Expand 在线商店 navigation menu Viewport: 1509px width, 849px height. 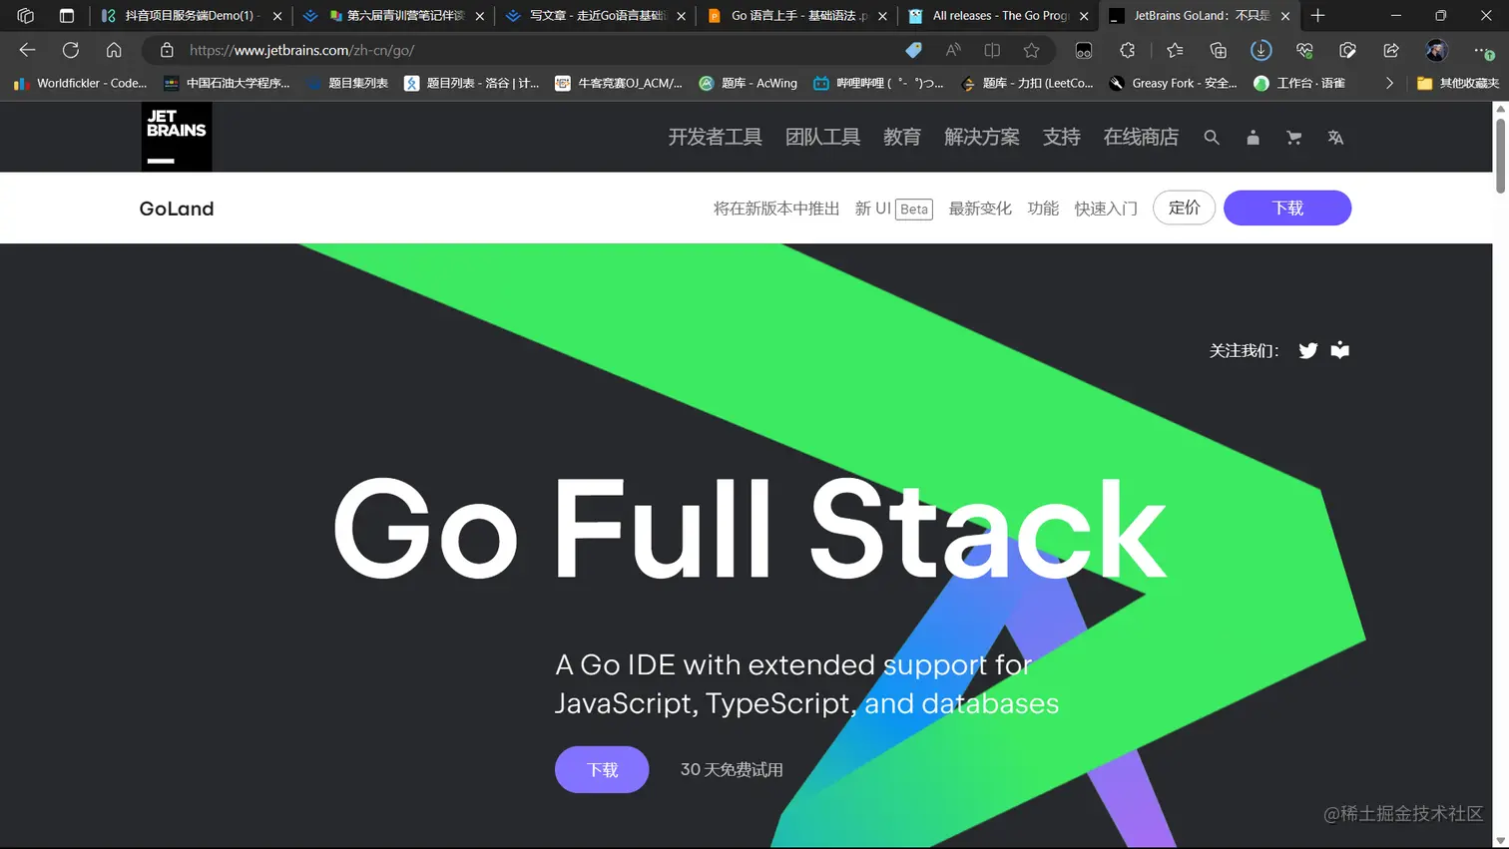click(x=1141, y=138)
